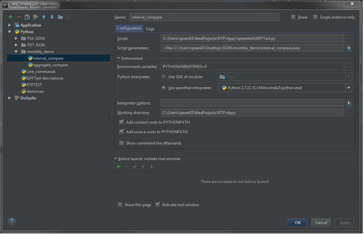Open edit defaults wrench icon
The width and height of the screenshot is (364, 234).
[35, 17]
